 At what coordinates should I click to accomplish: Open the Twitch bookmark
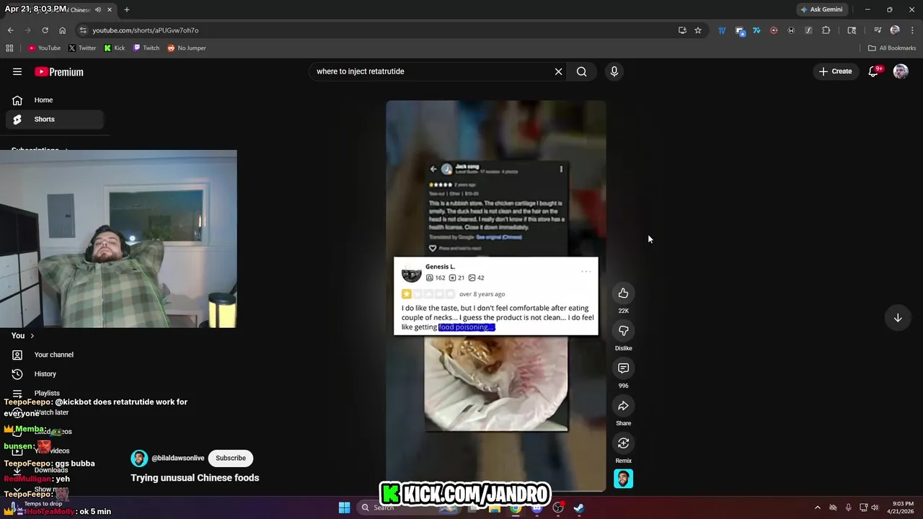[146, 48]
